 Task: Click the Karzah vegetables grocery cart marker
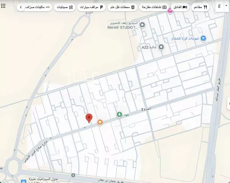pyautogui.click(x=203, y=38)
